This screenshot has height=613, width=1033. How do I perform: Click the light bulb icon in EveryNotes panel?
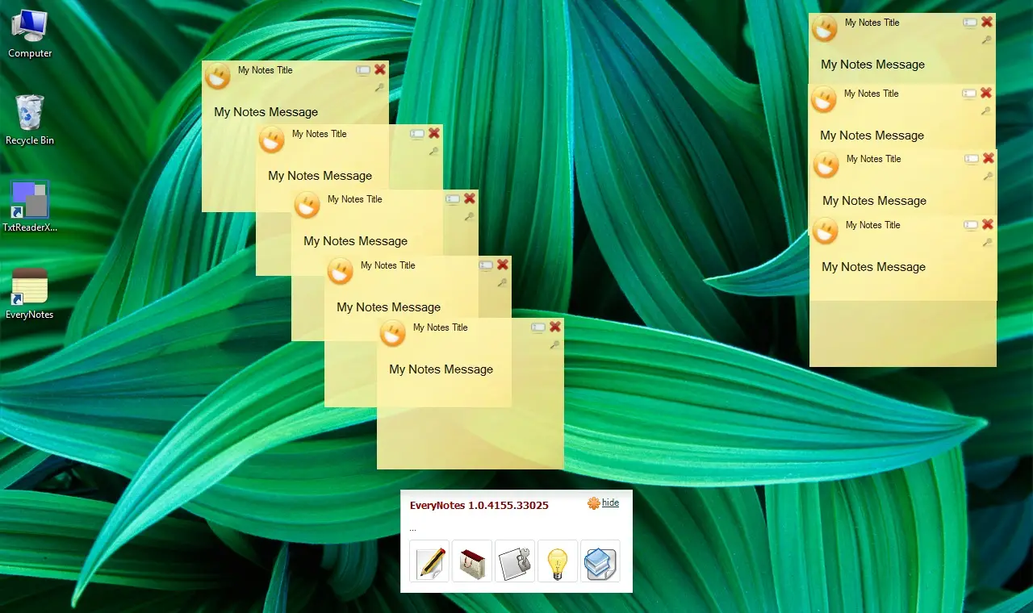tap(558, 561)
